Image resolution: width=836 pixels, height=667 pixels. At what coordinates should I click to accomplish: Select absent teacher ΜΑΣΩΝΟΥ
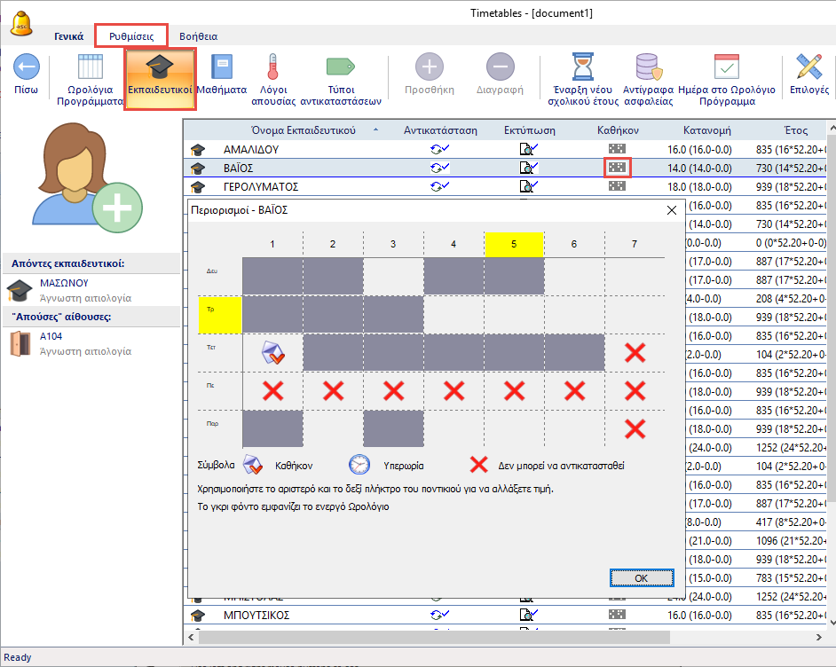91,290
